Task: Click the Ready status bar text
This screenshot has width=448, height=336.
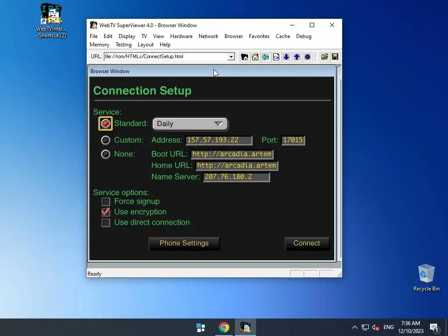Action: pos(94,274)
